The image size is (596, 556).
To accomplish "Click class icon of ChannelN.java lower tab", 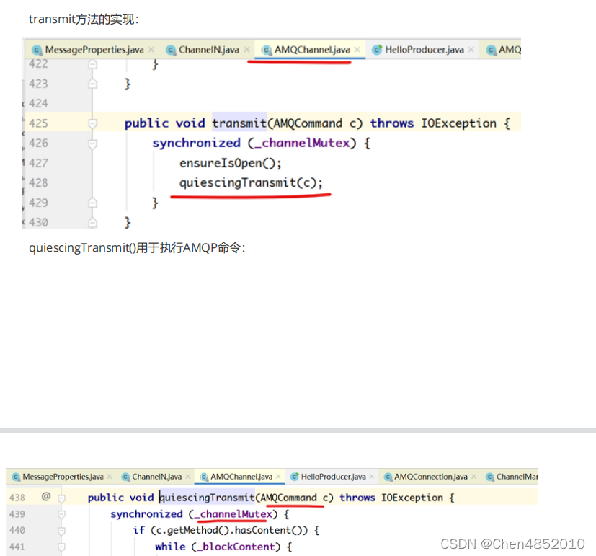I will [125, 477].
